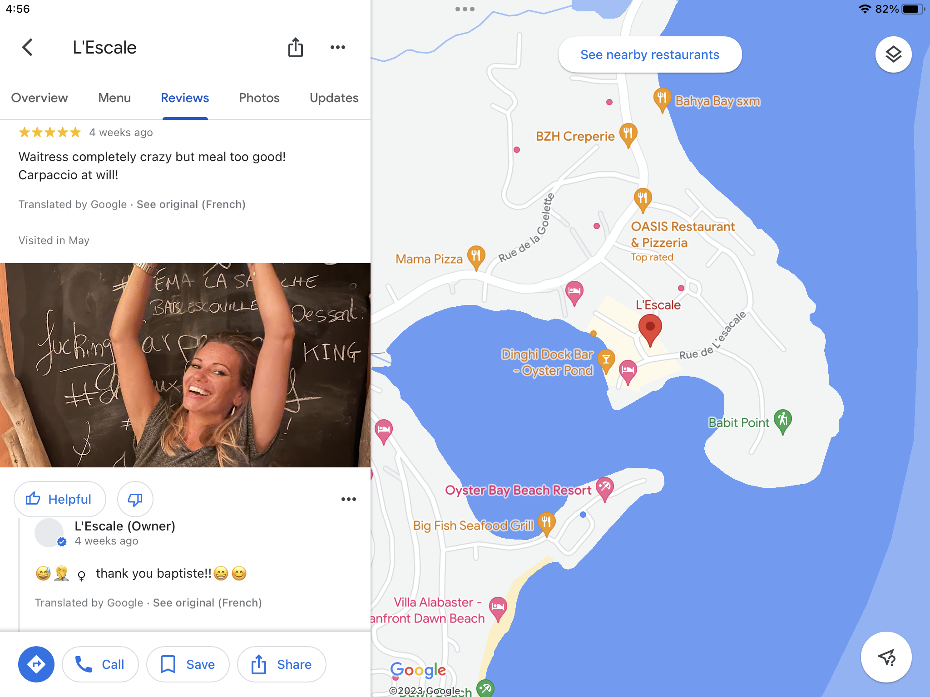
Task: Select the Babit Point hiking marker
Action: [783, 422]
